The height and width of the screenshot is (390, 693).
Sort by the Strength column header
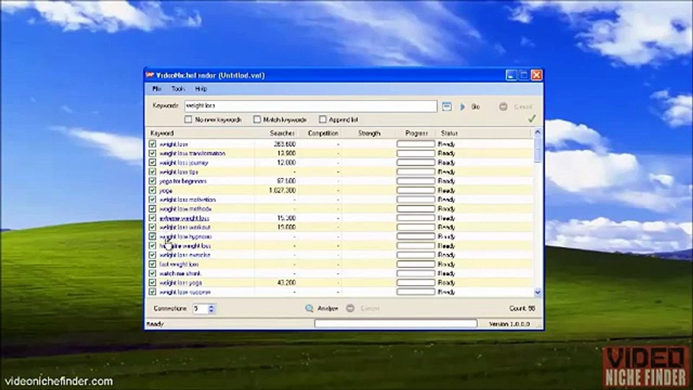(x=369, y=133)
